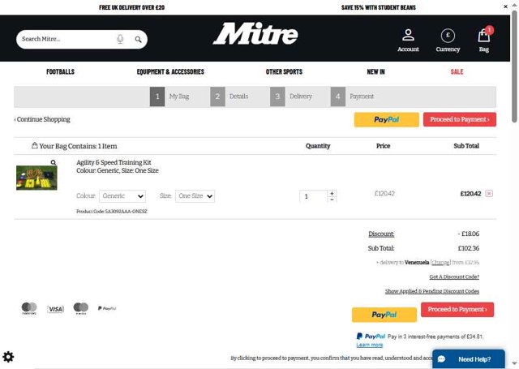The width and height of the screenshot is (519, 369).
Task: Click the page vertical scrollbar
Action: click(514, 67)
